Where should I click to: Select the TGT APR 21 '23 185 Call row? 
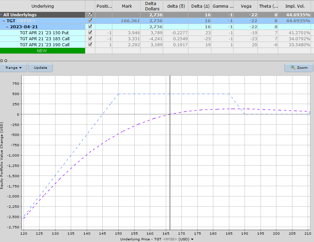point(45,39)
